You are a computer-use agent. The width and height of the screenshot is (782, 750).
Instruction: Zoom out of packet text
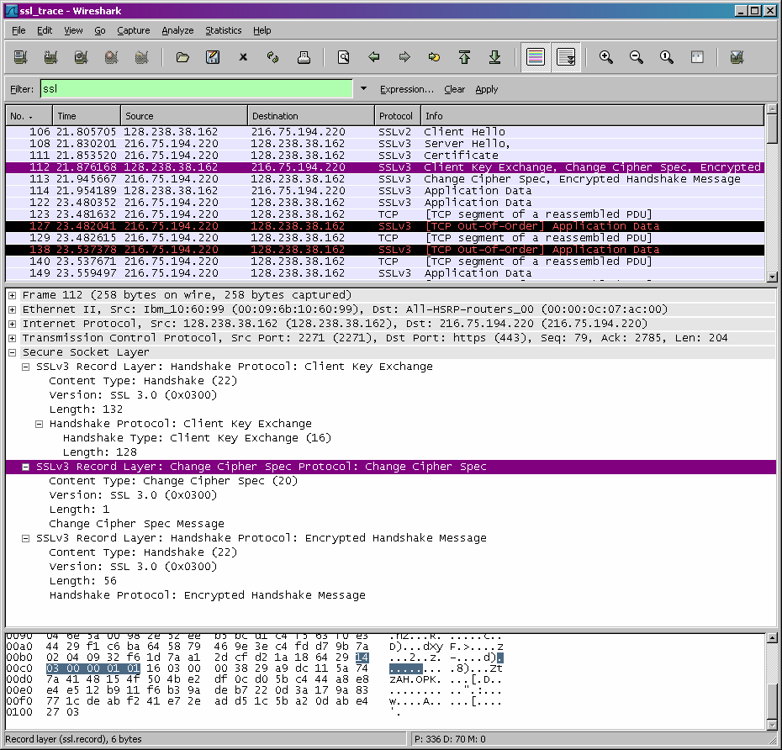(637, 57)
